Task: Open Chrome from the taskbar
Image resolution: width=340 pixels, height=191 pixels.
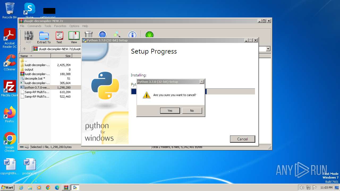Action: click(48, 188)
